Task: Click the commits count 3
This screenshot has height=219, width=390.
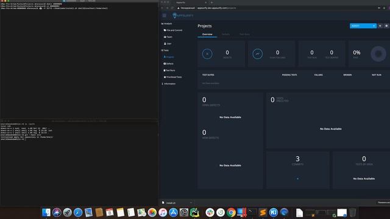Action: pyautogui.click(x=297, y=159)
